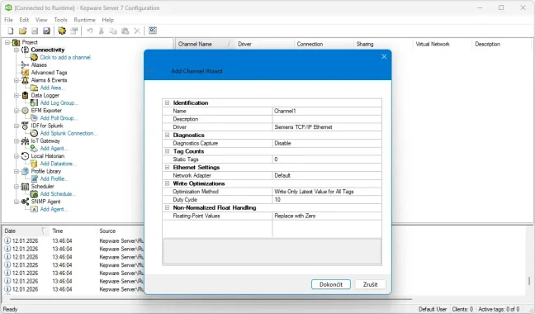Edit the Name field value Channel1

click(327, 111)
